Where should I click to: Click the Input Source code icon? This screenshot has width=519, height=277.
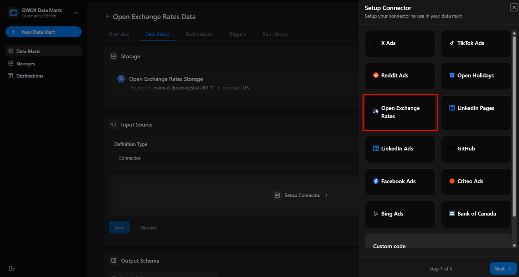(114, 125)
